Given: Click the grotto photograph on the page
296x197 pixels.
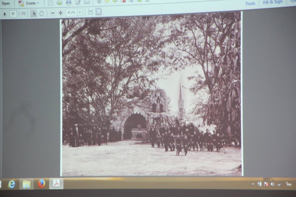Looking at the screenshot, I should pyautogui.click(x=151, y=94).
